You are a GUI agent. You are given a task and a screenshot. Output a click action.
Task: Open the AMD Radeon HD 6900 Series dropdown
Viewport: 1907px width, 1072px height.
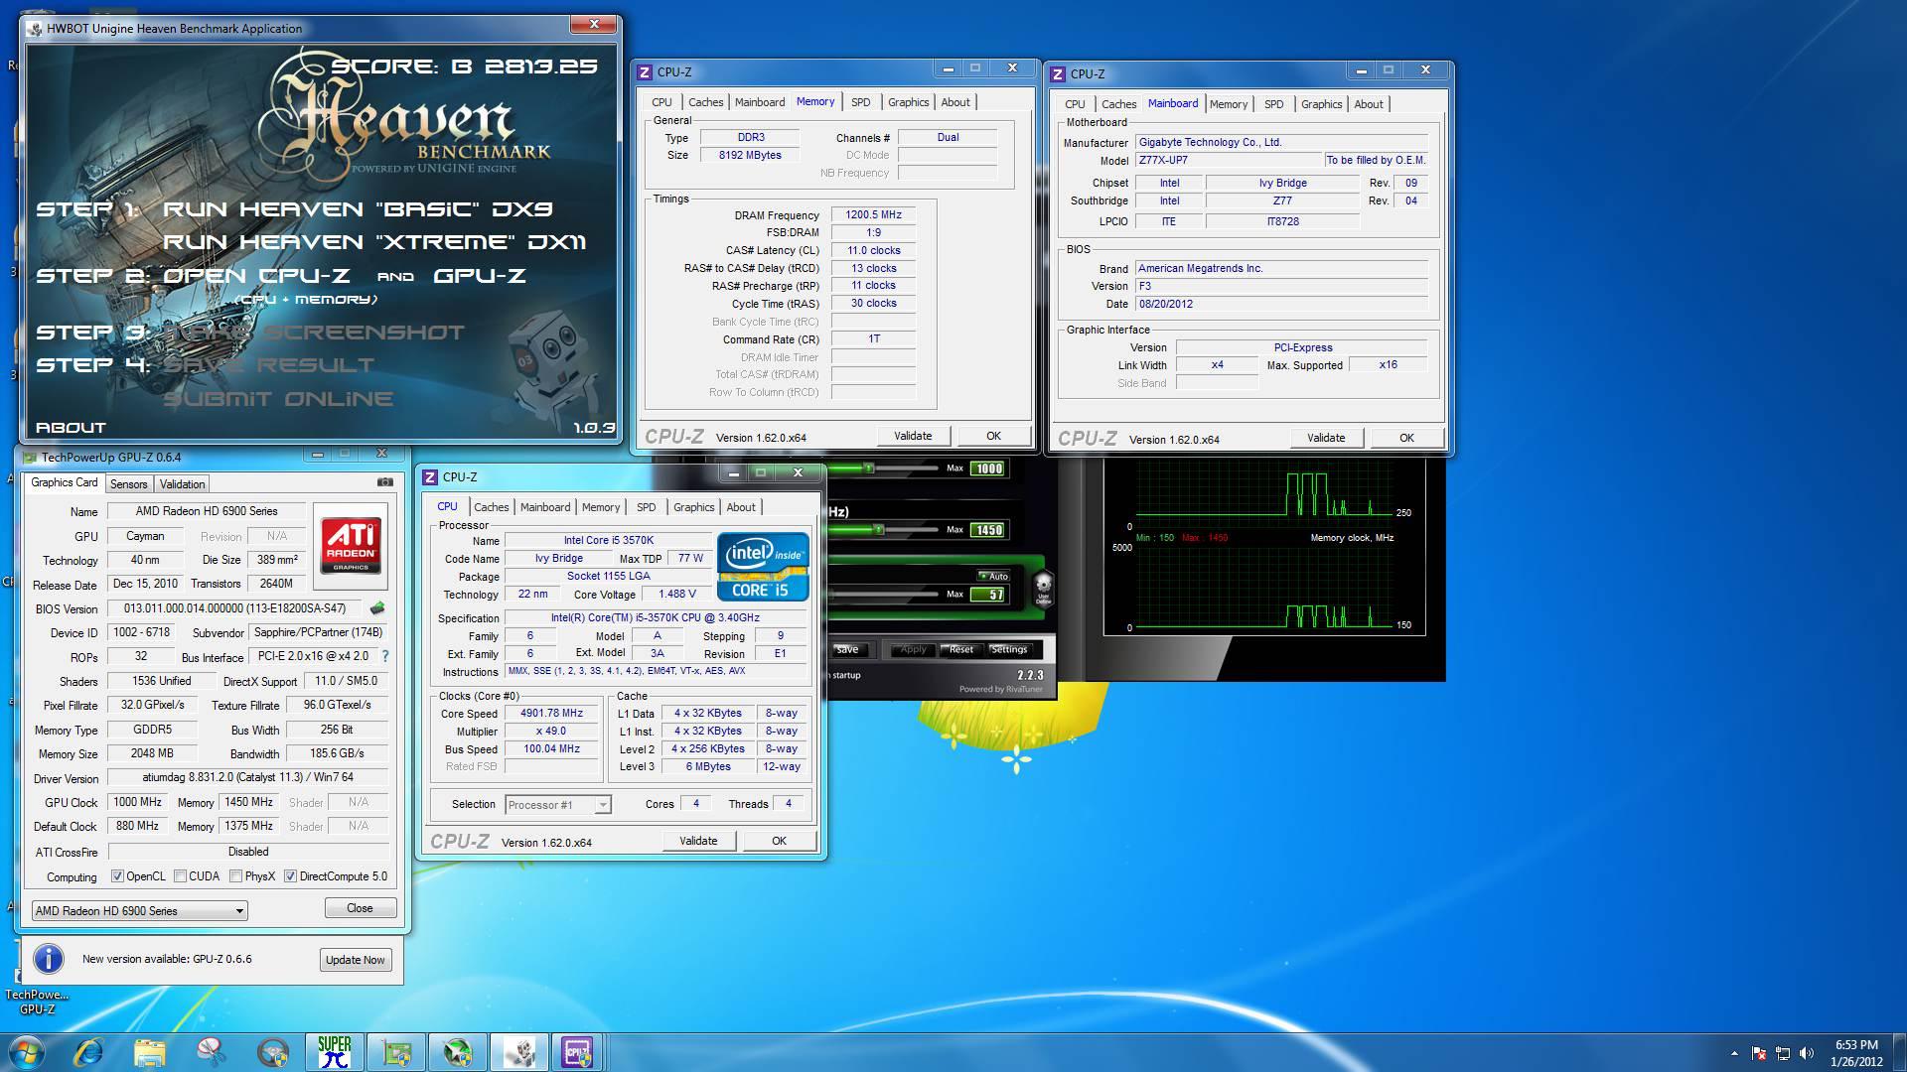[139, 910]
